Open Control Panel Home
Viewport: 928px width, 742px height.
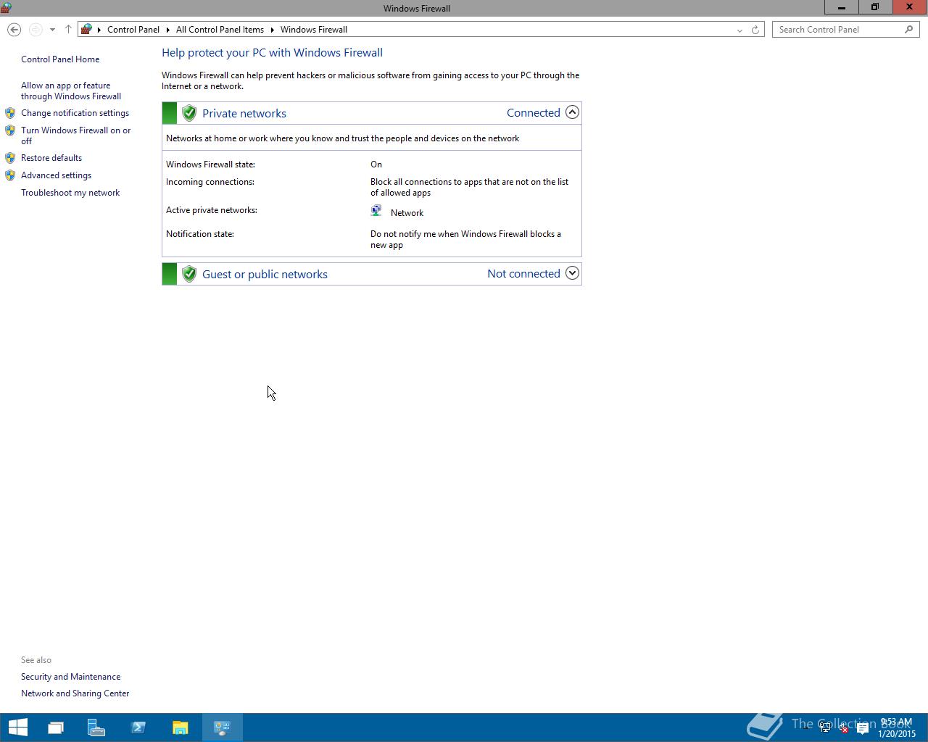[x=60, y=59]
